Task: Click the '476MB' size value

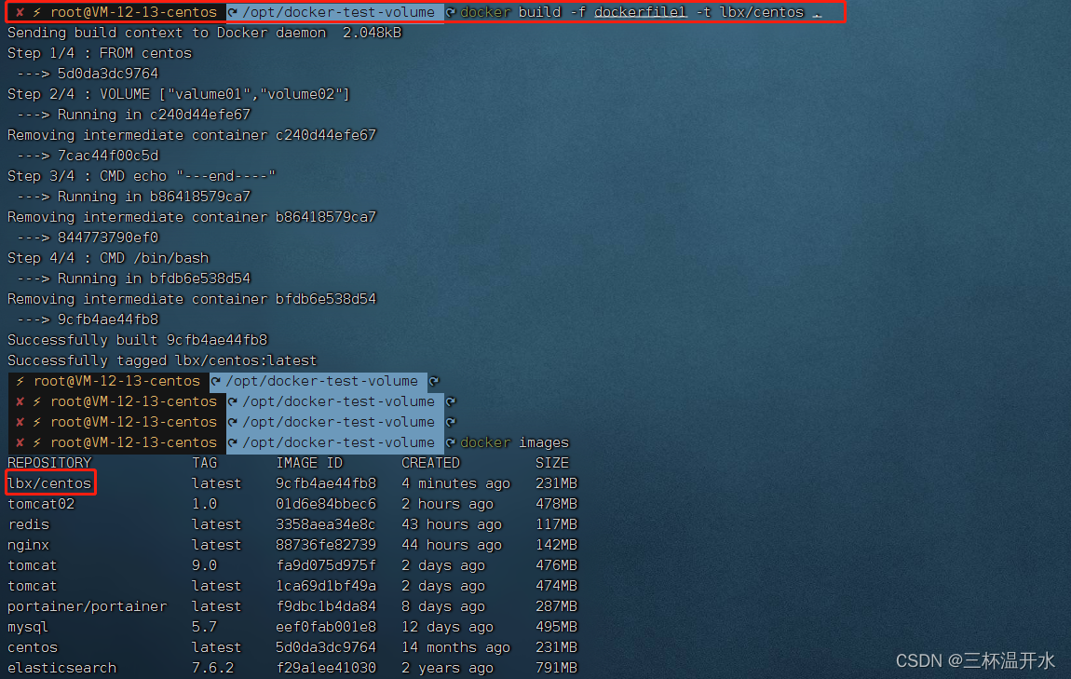Action: click(x=557, y=565)
